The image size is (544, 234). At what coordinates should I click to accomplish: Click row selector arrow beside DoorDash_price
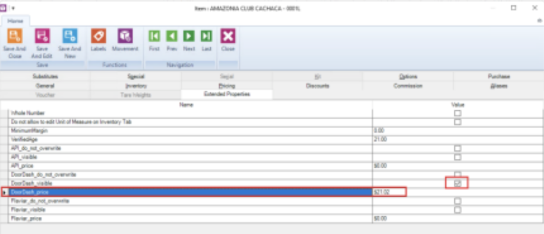pos(4,192)
